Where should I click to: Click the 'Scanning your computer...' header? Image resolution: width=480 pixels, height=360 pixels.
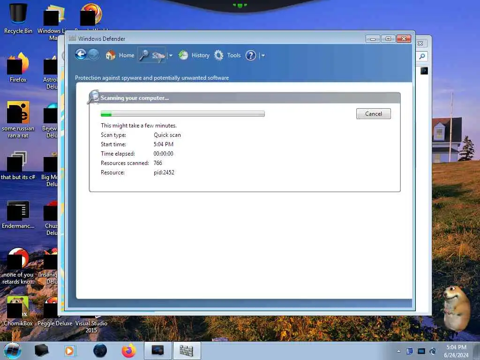[135, 98]
